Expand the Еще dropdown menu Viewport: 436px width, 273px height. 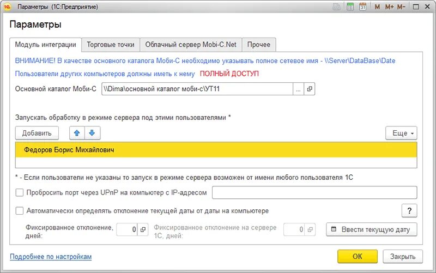pyautogui.click(x=401, y=133)
